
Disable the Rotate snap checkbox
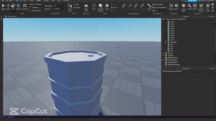[46, 6]
